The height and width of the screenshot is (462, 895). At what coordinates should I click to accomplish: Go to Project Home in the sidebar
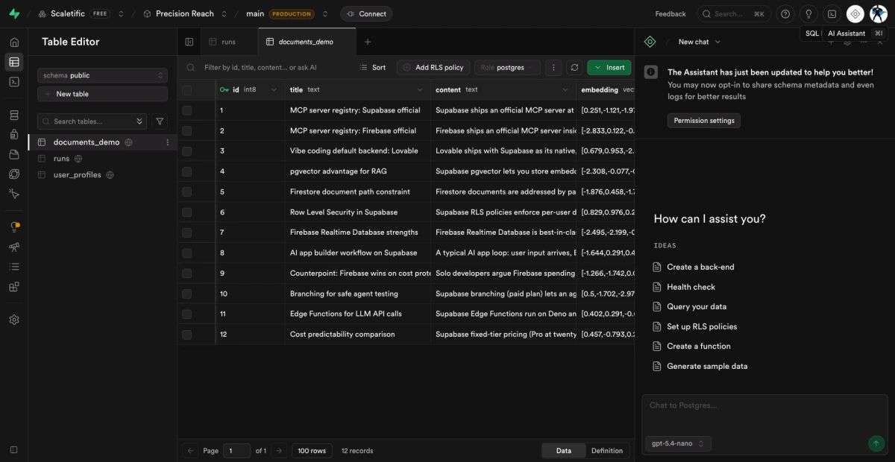(13, 42)
